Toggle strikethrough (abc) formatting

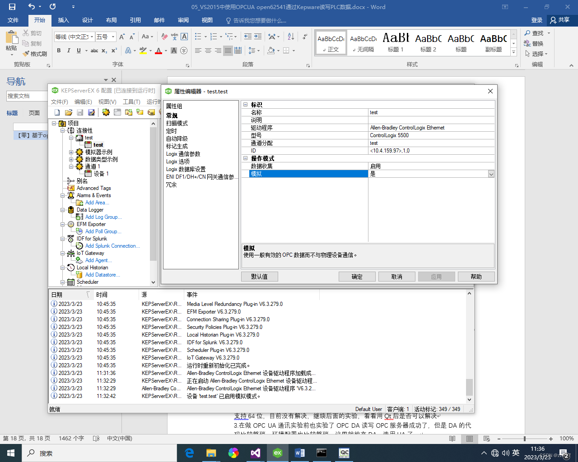[94, 51]
